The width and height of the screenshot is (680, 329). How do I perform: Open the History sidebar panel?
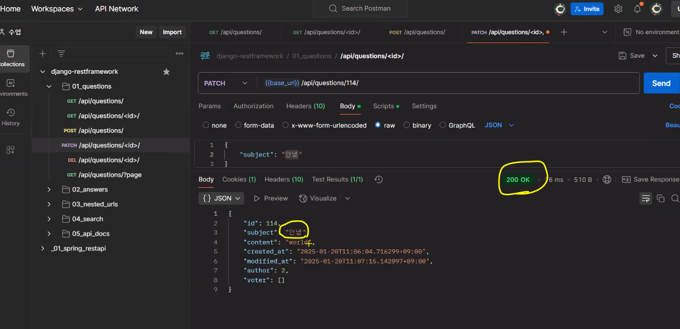coord(11,117)
